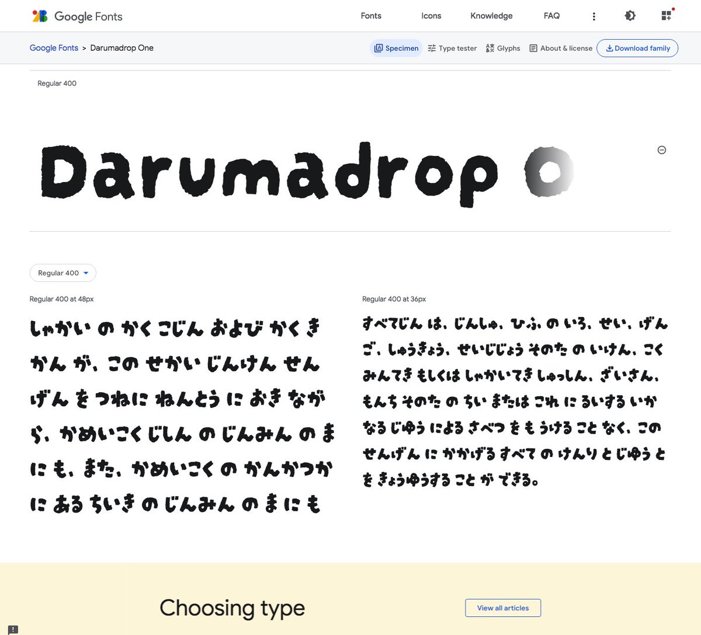The width and height of the screenshot is (701, 635).
Task: Click the 'Regular 400' label above specimen
Action: pos(57,83)
